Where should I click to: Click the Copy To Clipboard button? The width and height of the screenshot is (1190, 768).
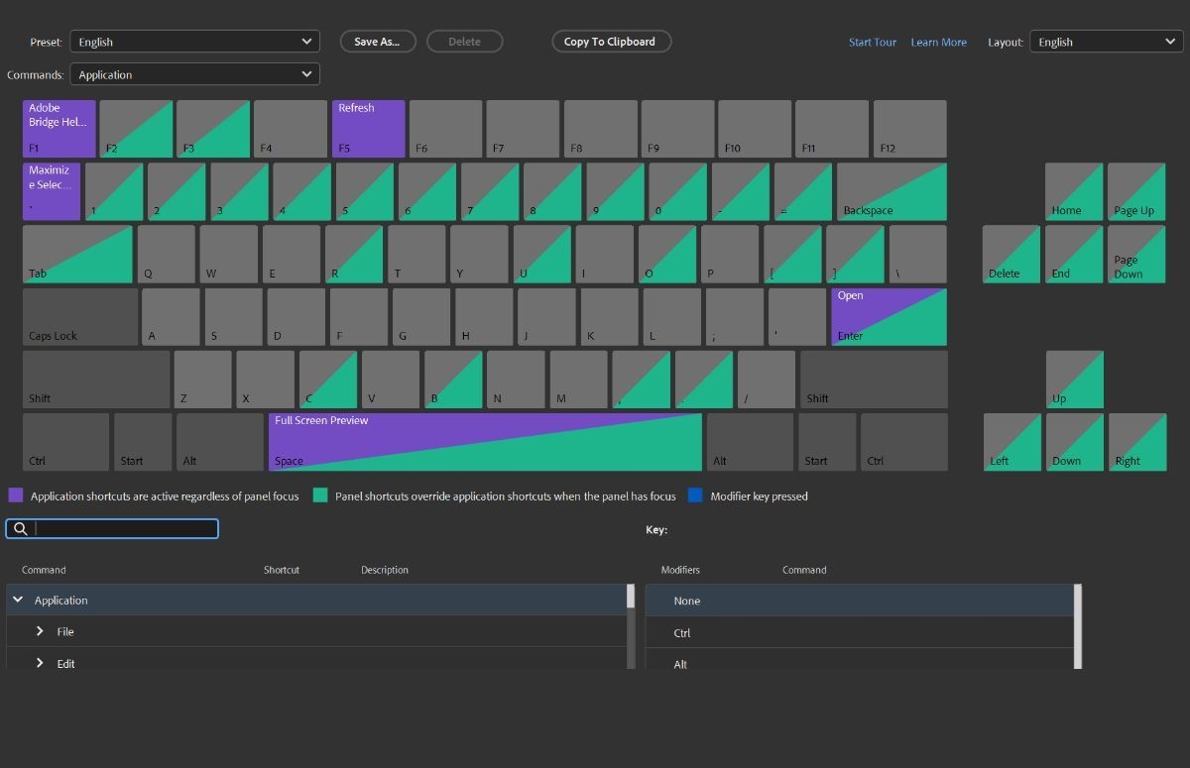611,41
